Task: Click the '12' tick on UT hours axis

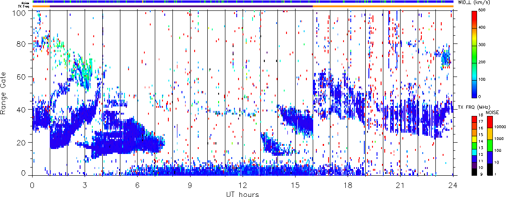Action: coord(243,185)
